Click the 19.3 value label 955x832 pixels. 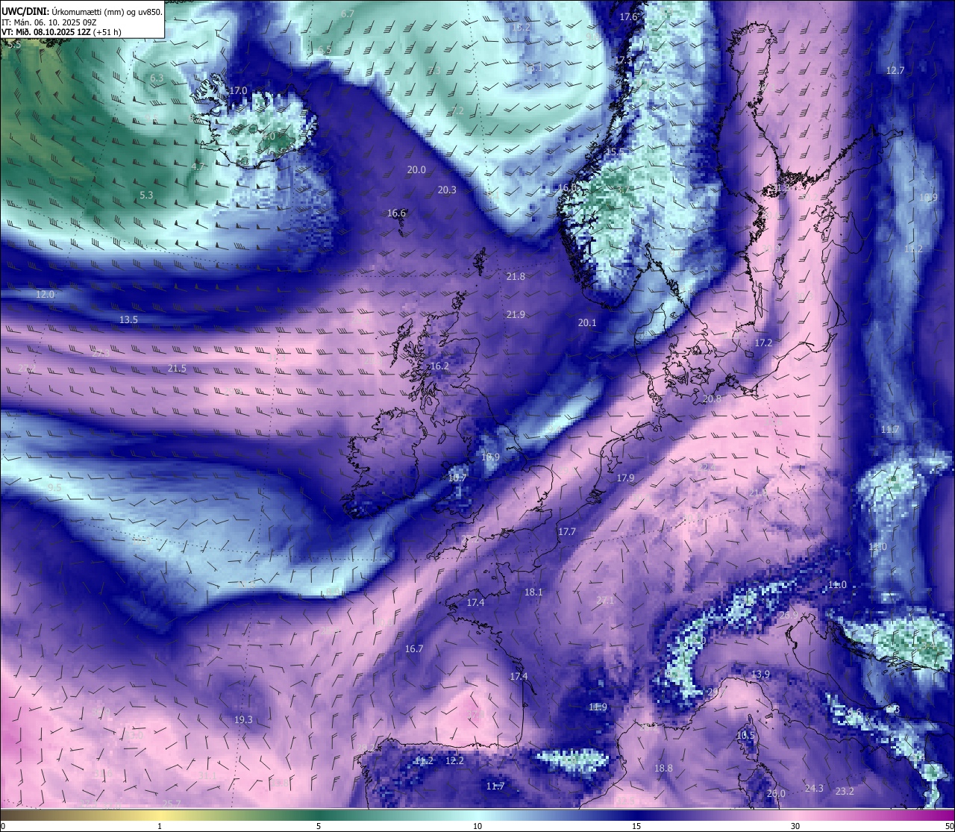click(x=243, y=719)
